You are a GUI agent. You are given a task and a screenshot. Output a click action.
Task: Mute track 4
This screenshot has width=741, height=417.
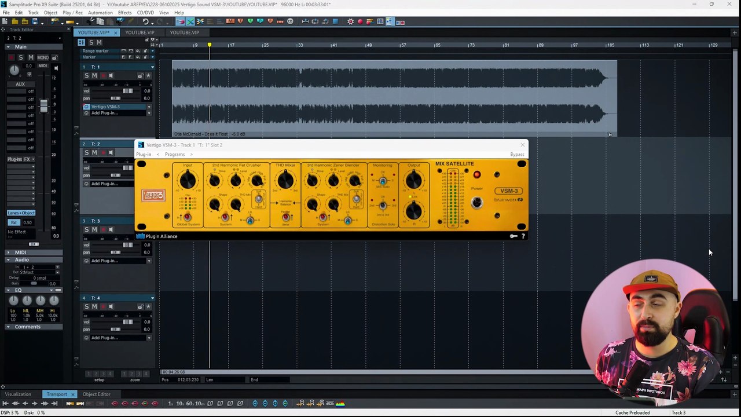pos(94,306)
